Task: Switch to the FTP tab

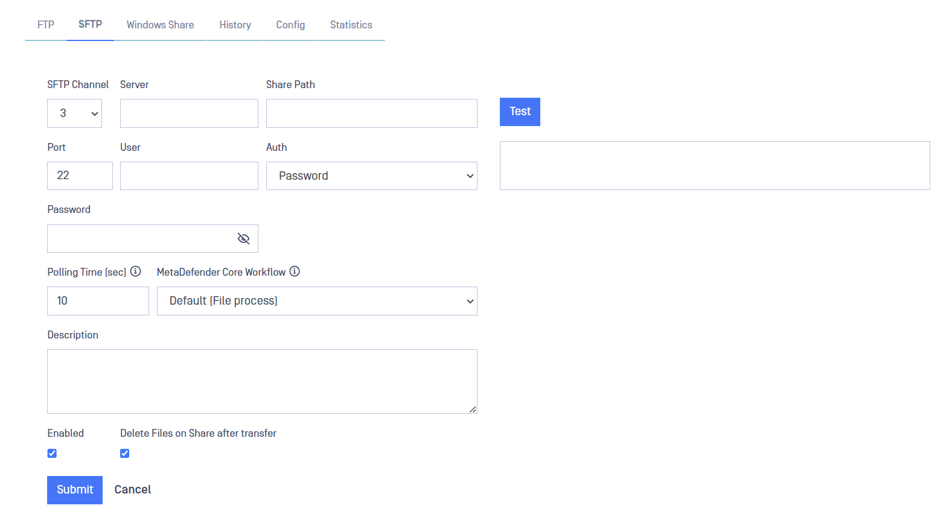Action: pyautogui.click(x=46, y=25)
